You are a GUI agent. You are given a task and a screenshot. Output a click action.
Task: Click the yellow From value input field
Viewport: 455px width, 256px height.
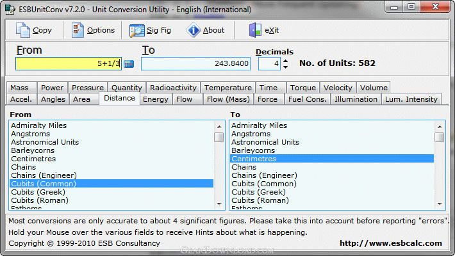coord(68,64)
